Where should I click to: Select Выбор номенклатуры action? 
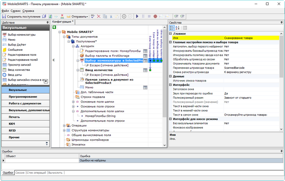click(22, 35)
